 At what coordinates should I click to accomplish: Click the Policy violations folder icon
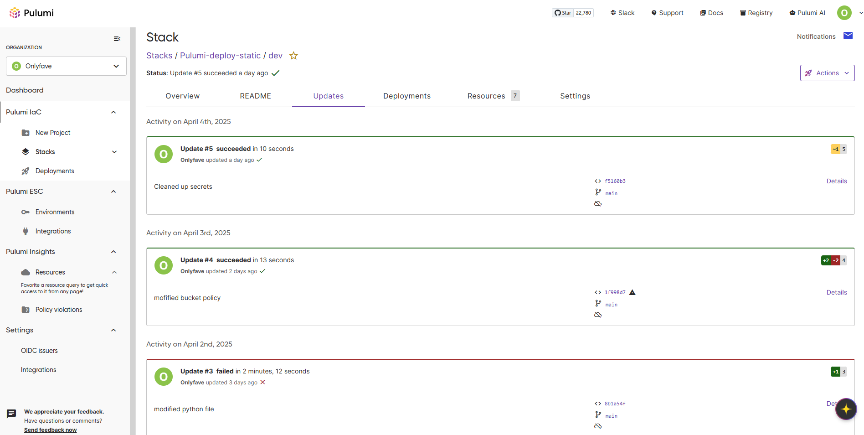(x=26, y=310)
